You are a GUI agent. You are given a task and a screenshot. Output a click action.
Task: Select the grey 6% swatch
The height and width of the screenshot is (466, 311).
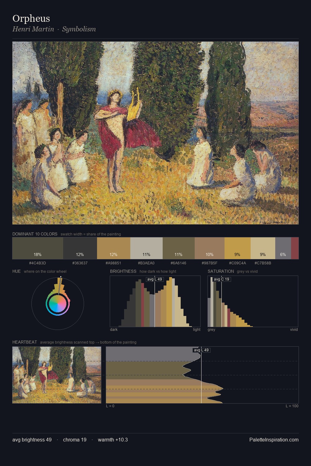[x=283, y=248]
